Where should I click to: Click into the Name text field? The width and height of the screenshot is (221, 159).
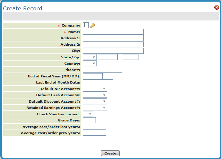point(113,32)
